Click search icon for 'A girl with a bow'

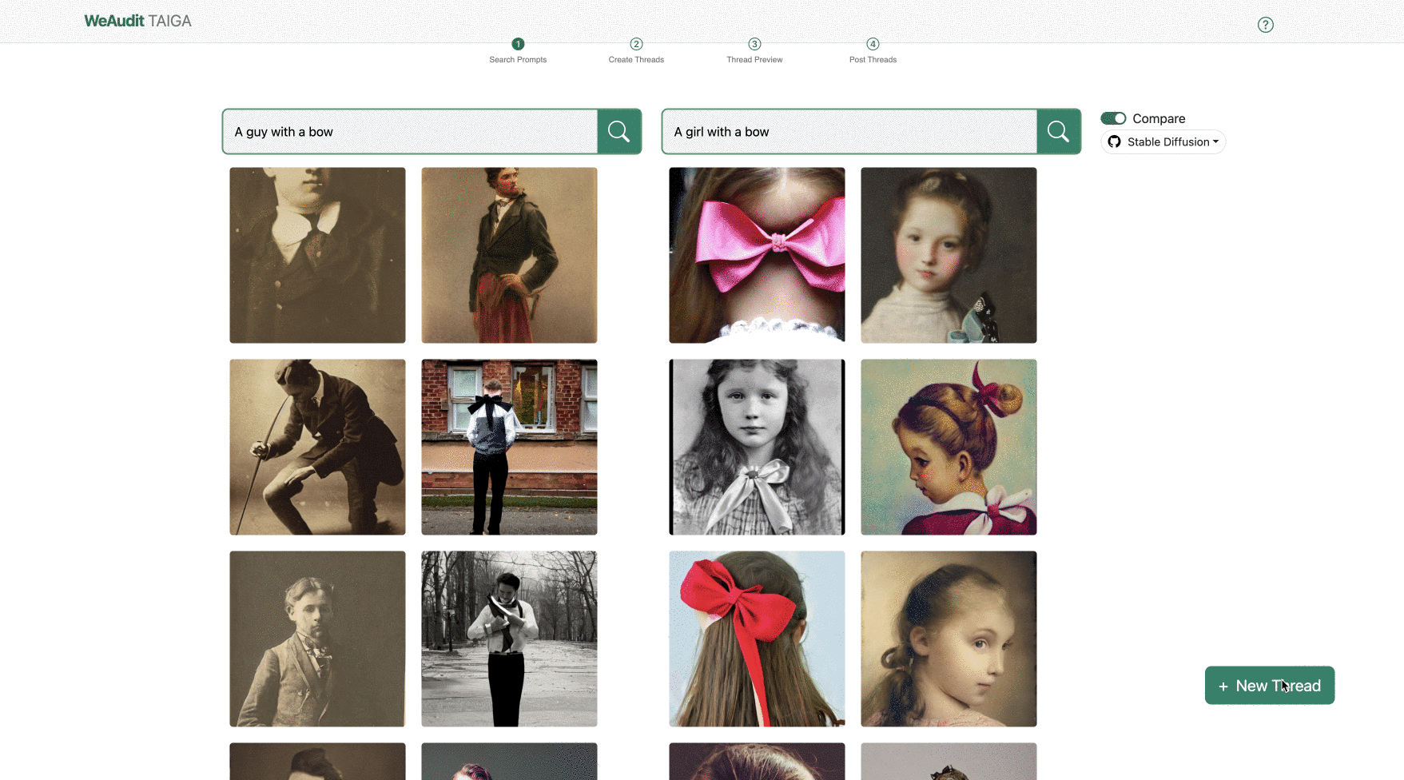pyautogui.click(x=1058, y=131)
